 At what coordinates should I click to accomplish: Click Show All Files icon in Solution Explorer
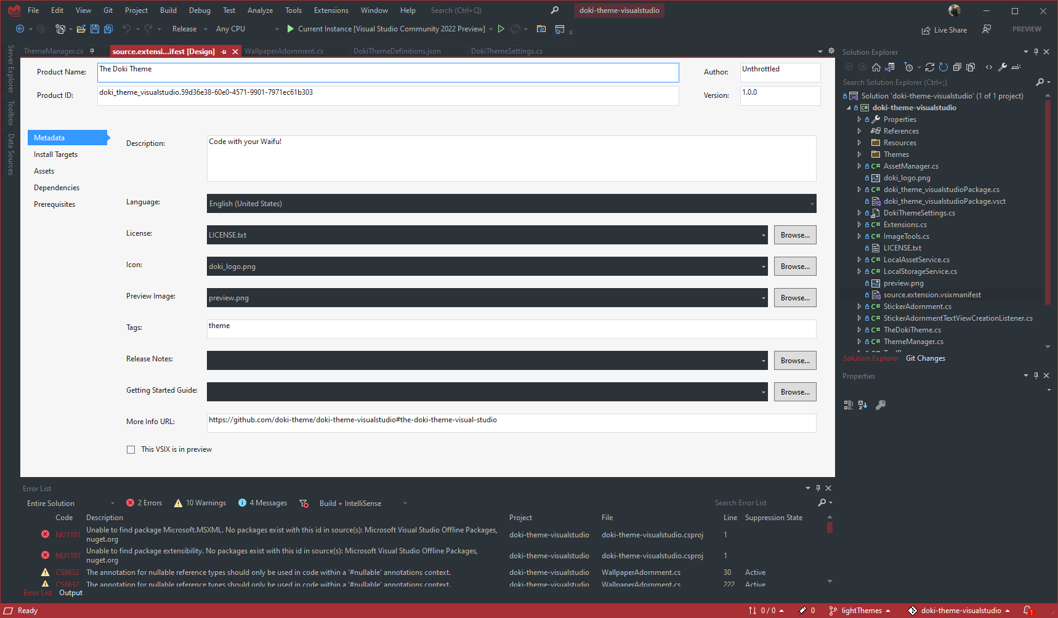[971, 67]
